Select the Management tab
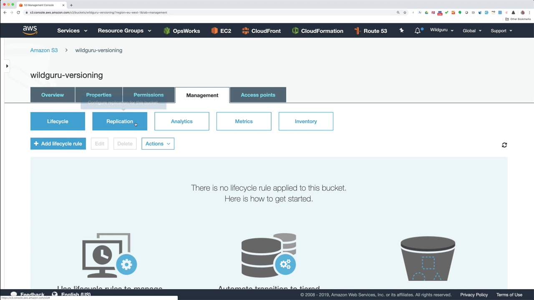534x300 pixels. coord(202,95)
